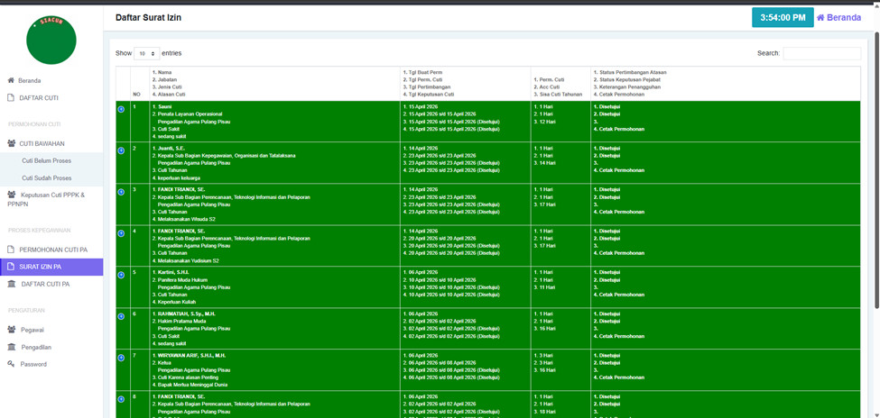Click the SIACUN round logo
Screen dimensions: 880x418
coord(51,40)
